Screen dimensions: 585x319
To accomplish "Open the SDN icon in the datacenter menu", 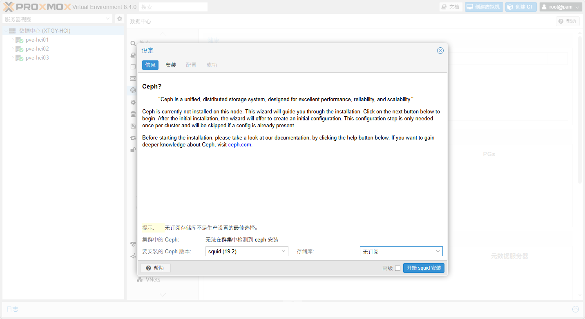I will click(133, 256).
